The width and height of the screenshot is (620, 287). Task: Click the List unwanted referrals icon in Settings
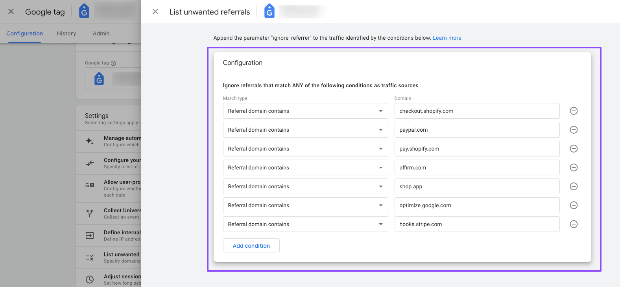(90, 258)
